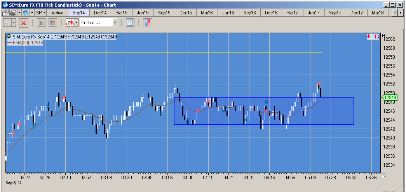Viewport: 406px width, 192px height.
Task: Toggle the green indicator beside SIM:Euro FX label
Action: point(9,37)
